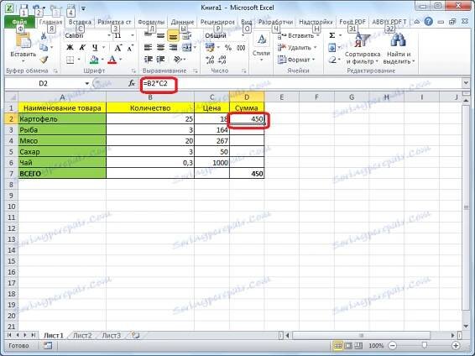Switch to the Рецензирование ribbon tab

[x=217, y=22]
